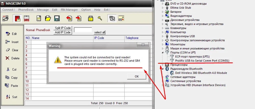Click the new envelope document toolbar icon
The width and height of the screenshot is (255, 109).
tap(39, 18)
